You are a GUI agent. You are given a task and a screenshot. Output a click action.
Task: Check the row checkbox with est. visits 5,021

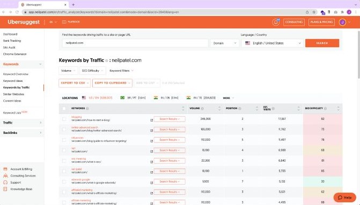[x=64, y=192]
